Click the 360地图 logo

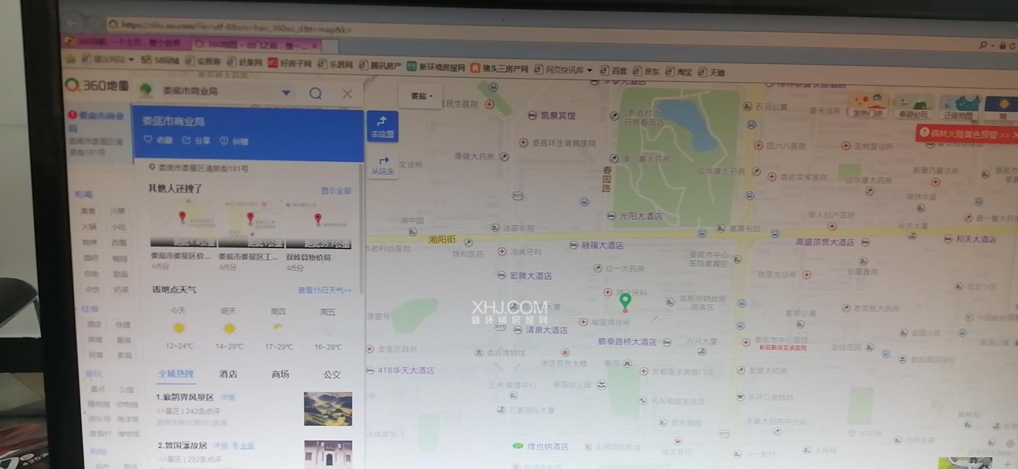click(x=96, y=85)
